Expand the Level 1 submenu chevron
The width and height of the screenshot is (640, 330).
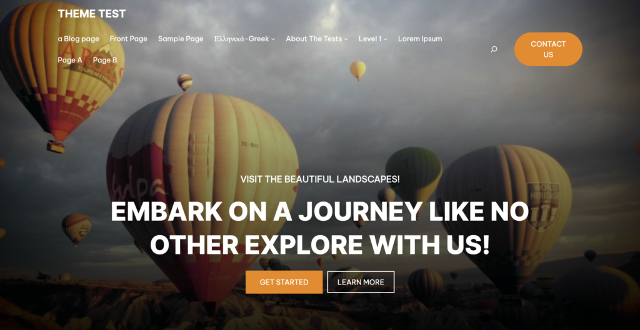(x=385, y=39)
